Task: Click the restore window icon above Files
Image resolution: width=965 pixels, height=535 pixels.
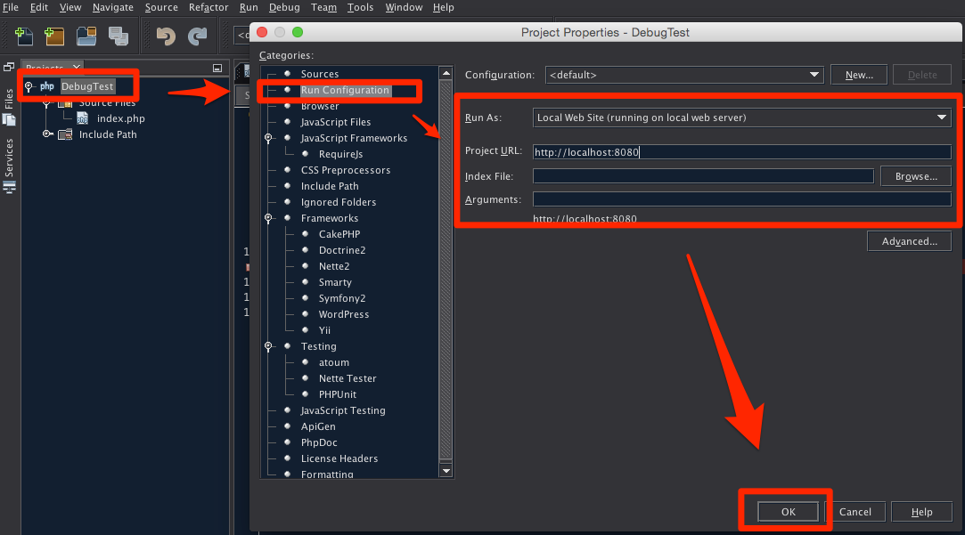Action: [x=9, y=67]
